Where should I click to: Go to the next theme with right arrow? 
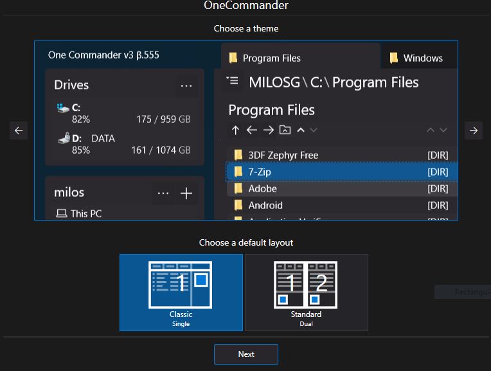473,131
